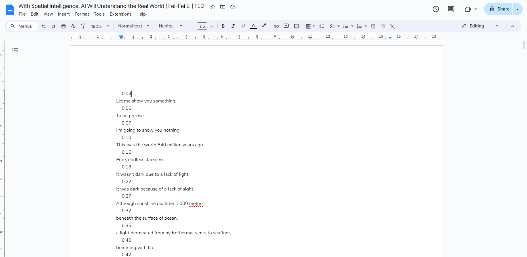Open comments panel icon
This screenshot has width=527, height=257.
(451, 9)
